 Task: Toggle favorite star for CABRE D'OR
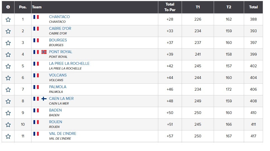[8, 31]
